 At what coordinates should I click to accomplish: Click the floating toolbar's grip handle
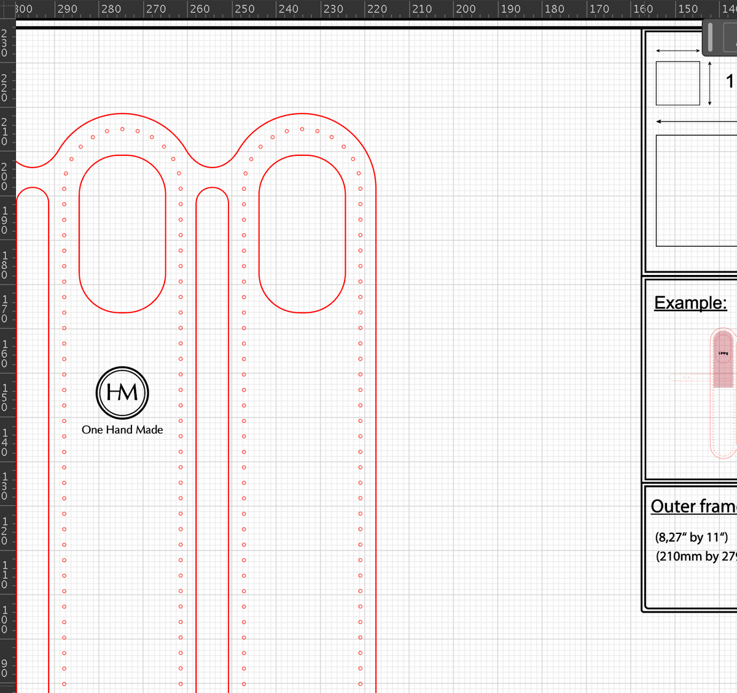[x=711, y=37]
